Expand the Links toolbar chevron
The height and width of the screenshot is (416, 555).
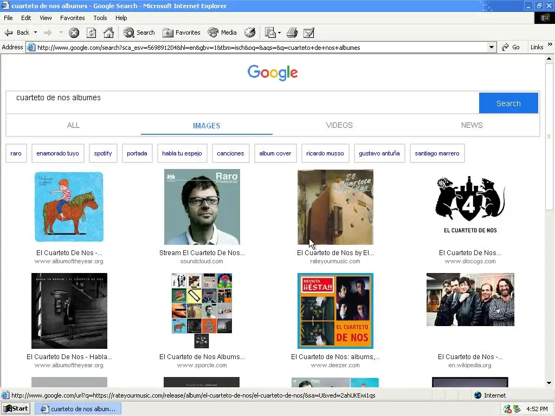(550, 44)
